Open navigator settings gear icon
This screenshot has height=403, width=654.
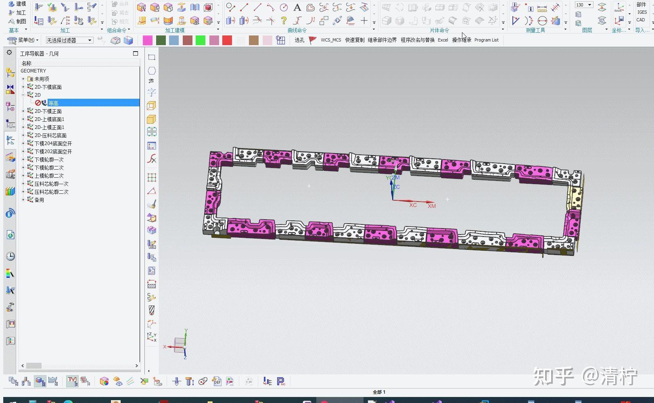click(x=9, y=53)
